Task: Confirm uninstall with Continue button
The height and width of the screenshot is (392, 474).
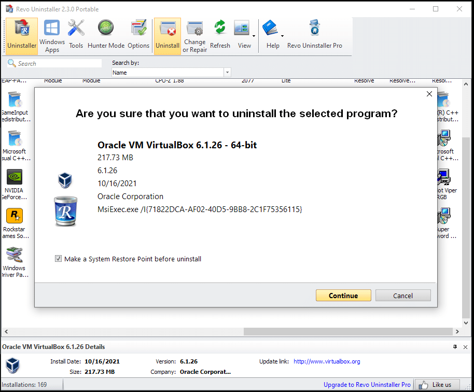Action: click(343, 295)
